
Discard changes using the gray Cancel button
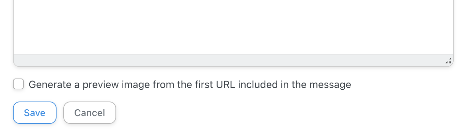pos(90,113)
